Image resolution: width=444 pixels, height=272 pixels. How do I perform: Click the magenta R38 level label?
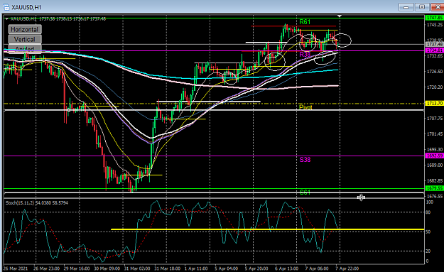coord(305,55)
